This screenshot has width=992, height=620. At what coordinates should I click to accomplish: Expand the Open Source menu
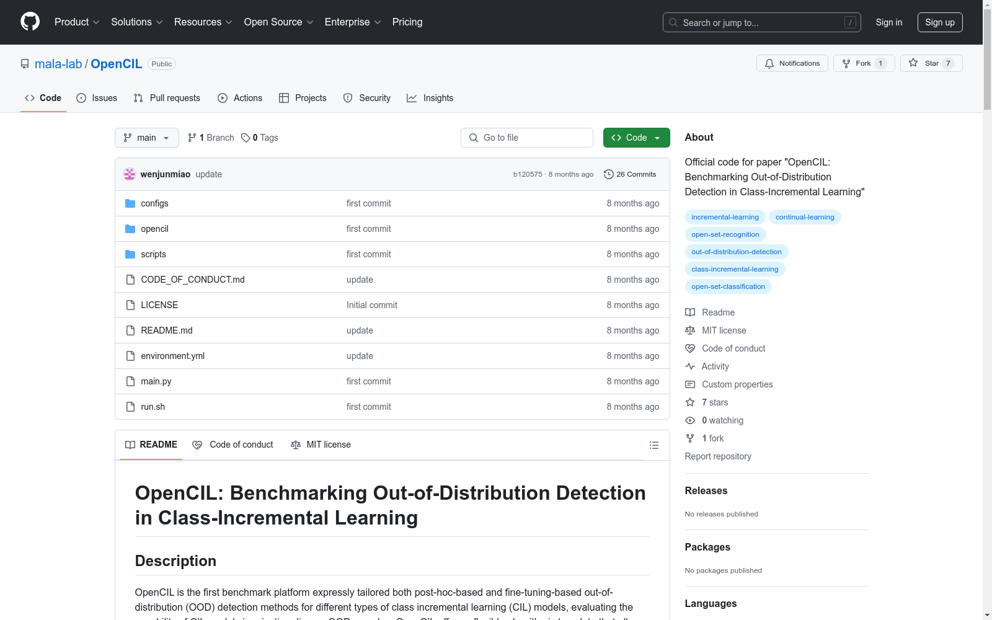coord(279,22)
